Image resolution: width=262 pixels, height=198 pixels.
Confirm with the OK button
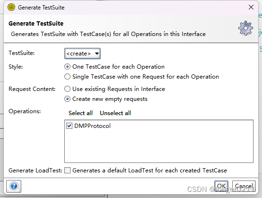coord(221,186)
